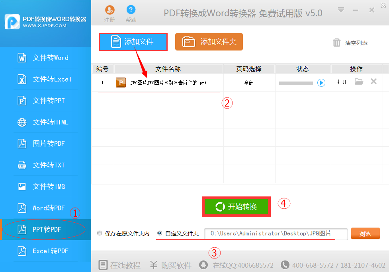Select Word转PDF in the sidebar
This screenshot has width=389, height=272.
[46, 208]
